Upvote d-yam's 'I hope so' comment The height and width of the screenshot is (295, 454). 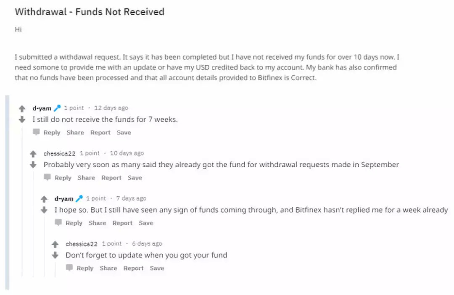[x=44, y=199]
